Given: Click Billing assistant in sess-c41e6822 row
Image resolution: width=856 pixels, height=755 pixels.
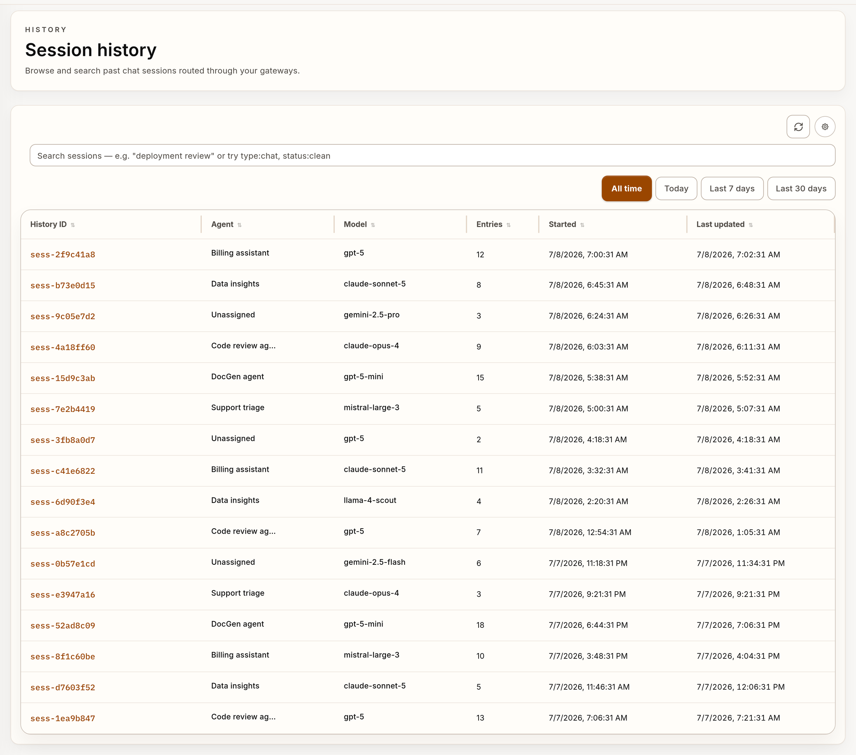Looking at the screenshot, I should [240, 469].
